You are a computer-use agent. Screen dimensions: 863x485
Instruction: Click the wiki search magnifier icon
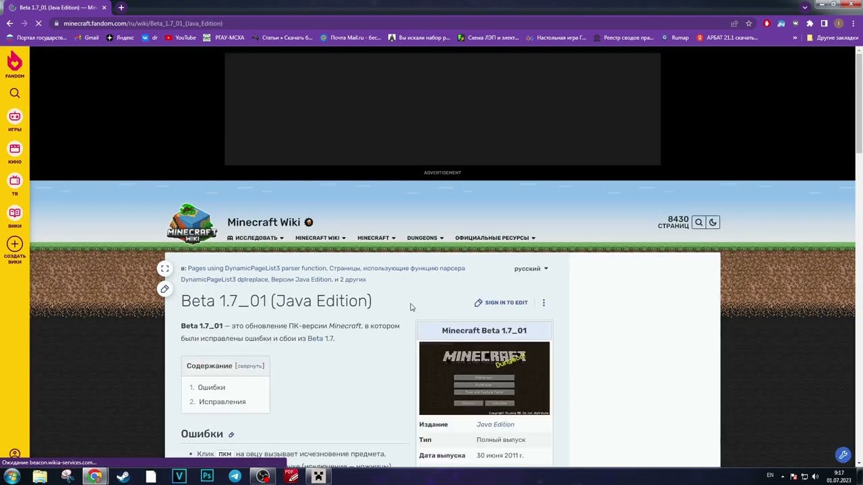click(699, 222)
